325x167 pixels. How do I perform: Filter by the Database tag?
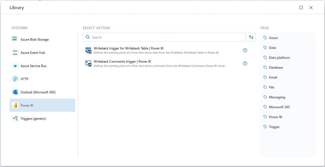pos(276,67)
